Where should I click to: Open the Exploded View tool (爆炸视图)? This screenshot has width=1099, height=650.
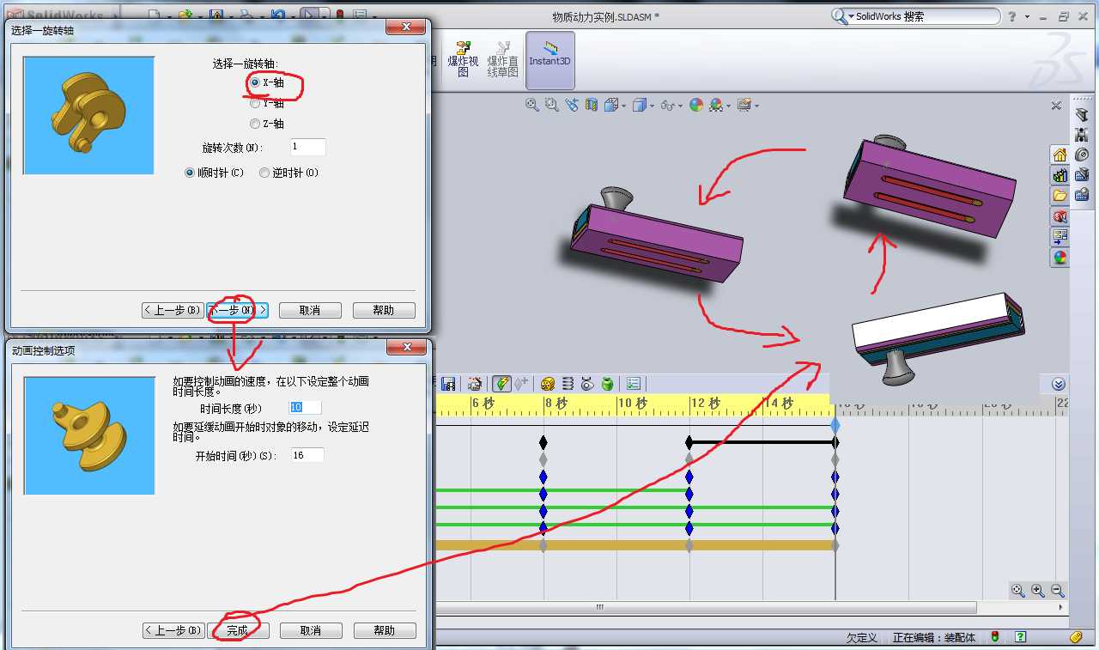(464, 58)
